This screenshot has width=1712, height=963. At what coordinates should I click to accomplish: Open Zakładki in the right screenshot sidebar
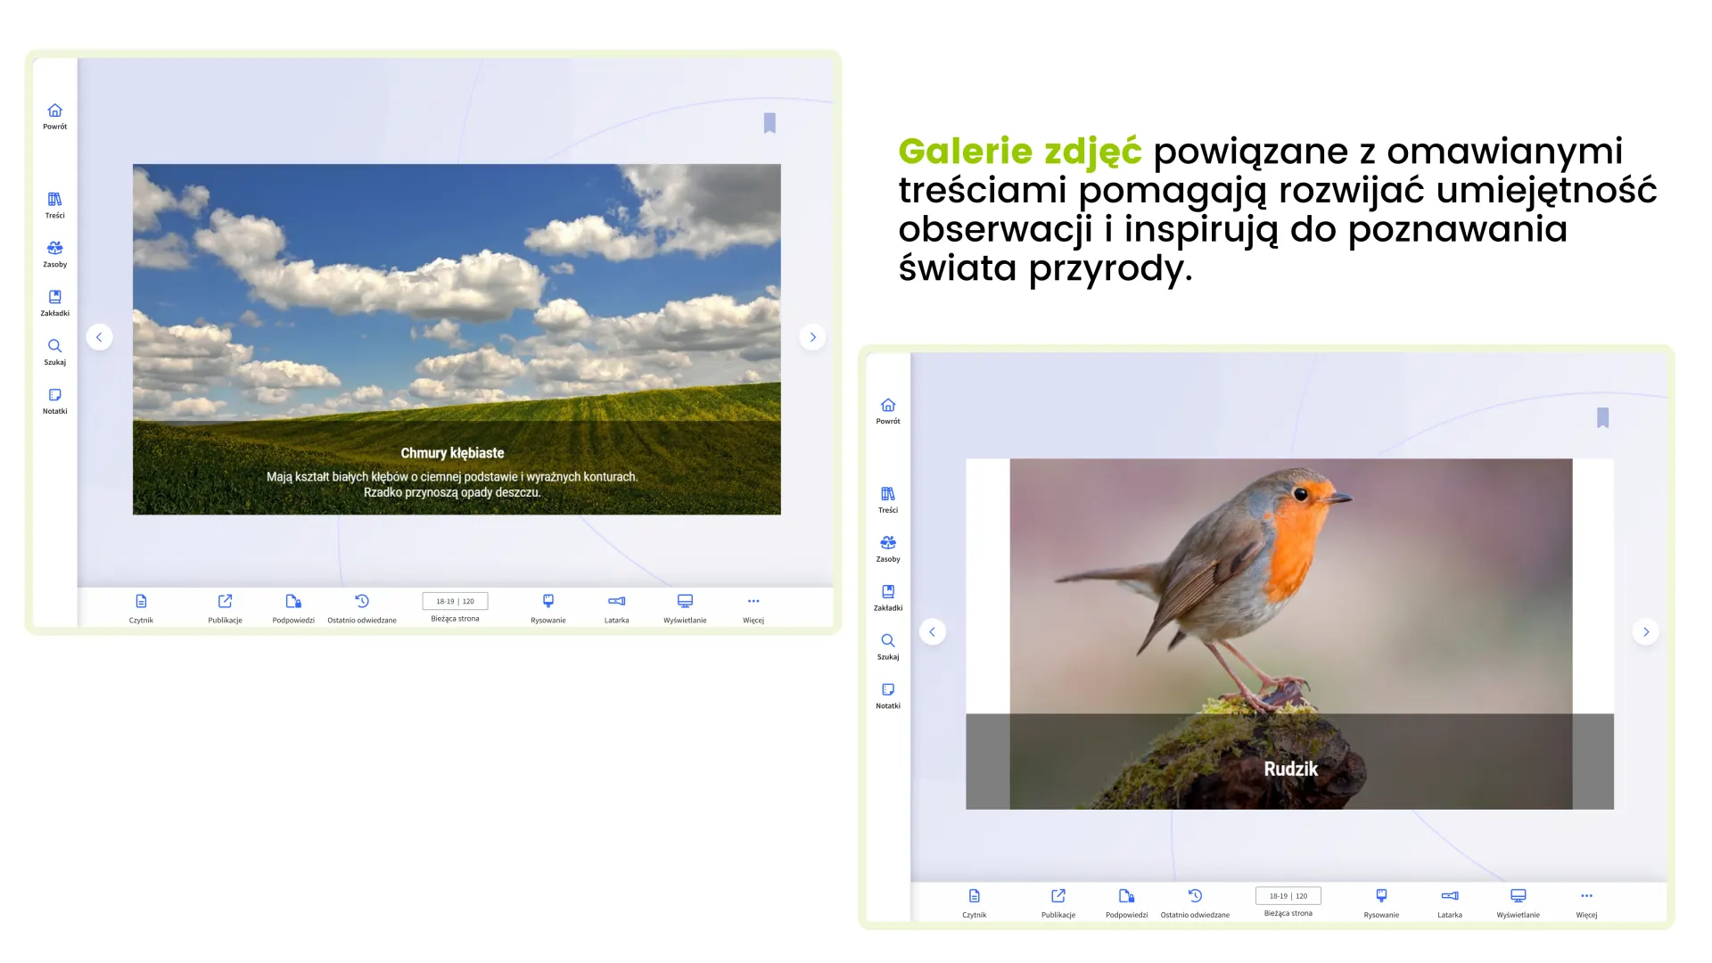[887, 593]
